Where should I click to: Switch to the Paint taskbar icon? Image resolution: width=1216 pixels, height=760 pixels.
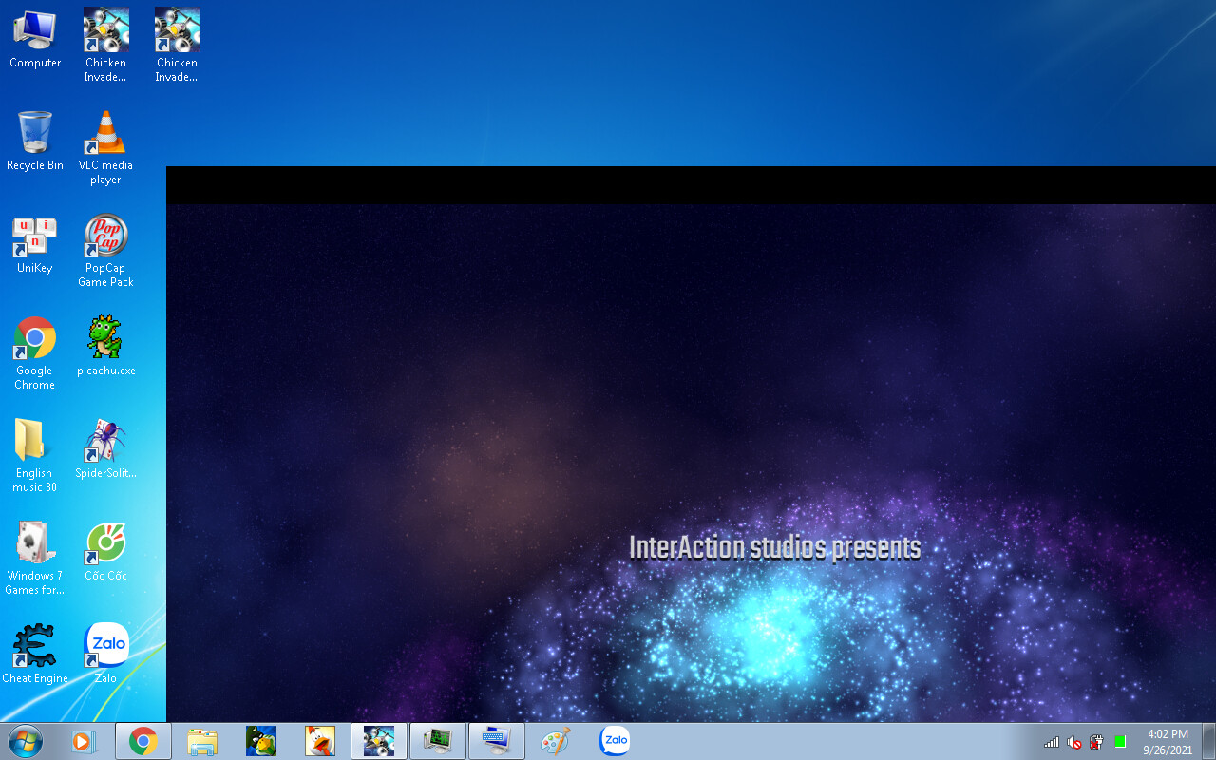pyautogui.click(x=555, y=741)
